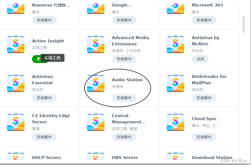Select C2 Identity's 管理 category label

36,129
